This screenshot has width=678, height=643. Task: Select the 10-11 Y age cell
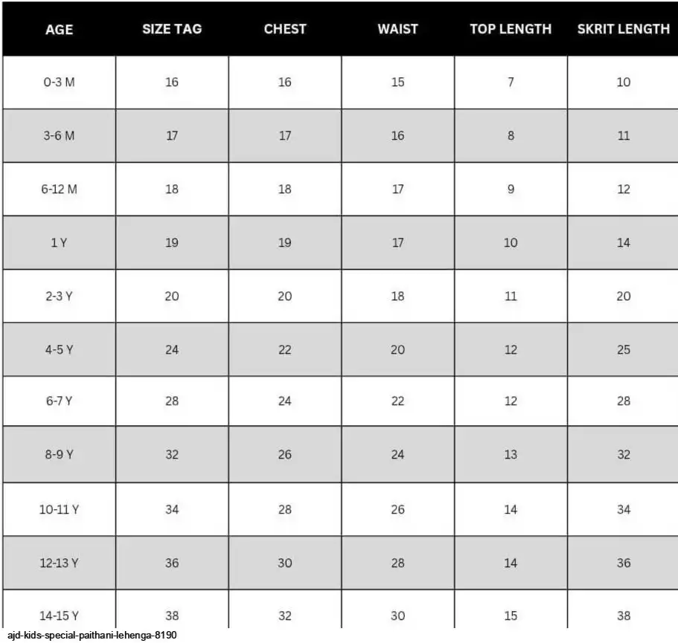pos(60,509)
